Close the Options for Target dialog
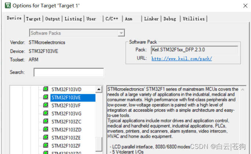Screen dimensions: 251x154 (245, 6)
